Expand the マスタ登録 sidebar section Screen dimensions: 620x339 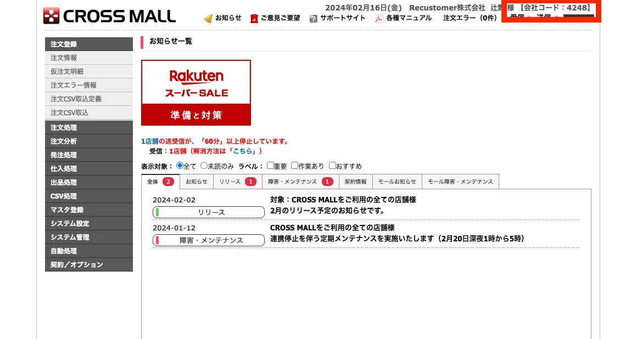click(x=89, y=210)
